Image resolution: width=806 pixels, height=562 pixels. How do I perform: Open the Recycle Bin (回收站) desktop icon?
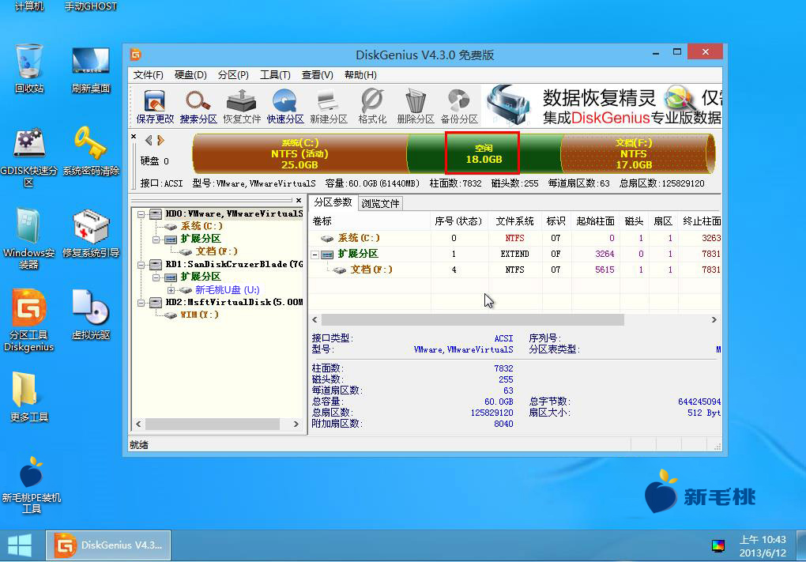[28, 69]
